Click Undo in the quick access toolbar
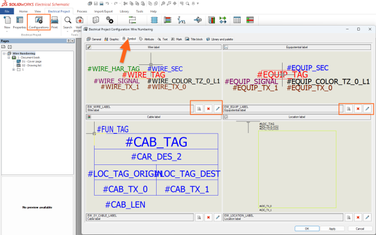376x235 pixels. click(x=107, y=4)
